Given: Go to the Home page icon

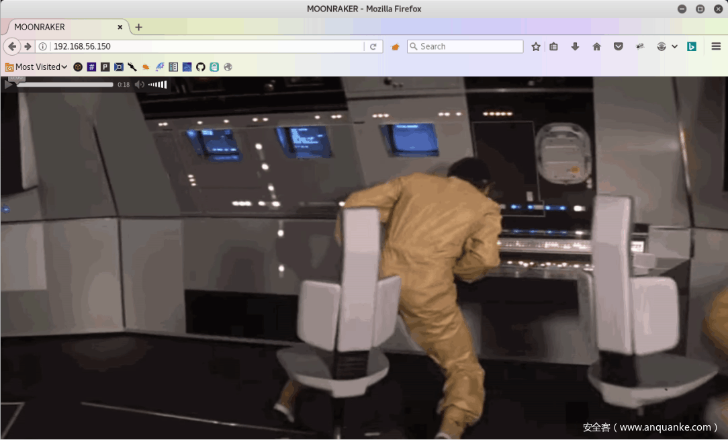Looking at the screenshot, I should click(596, 46).
